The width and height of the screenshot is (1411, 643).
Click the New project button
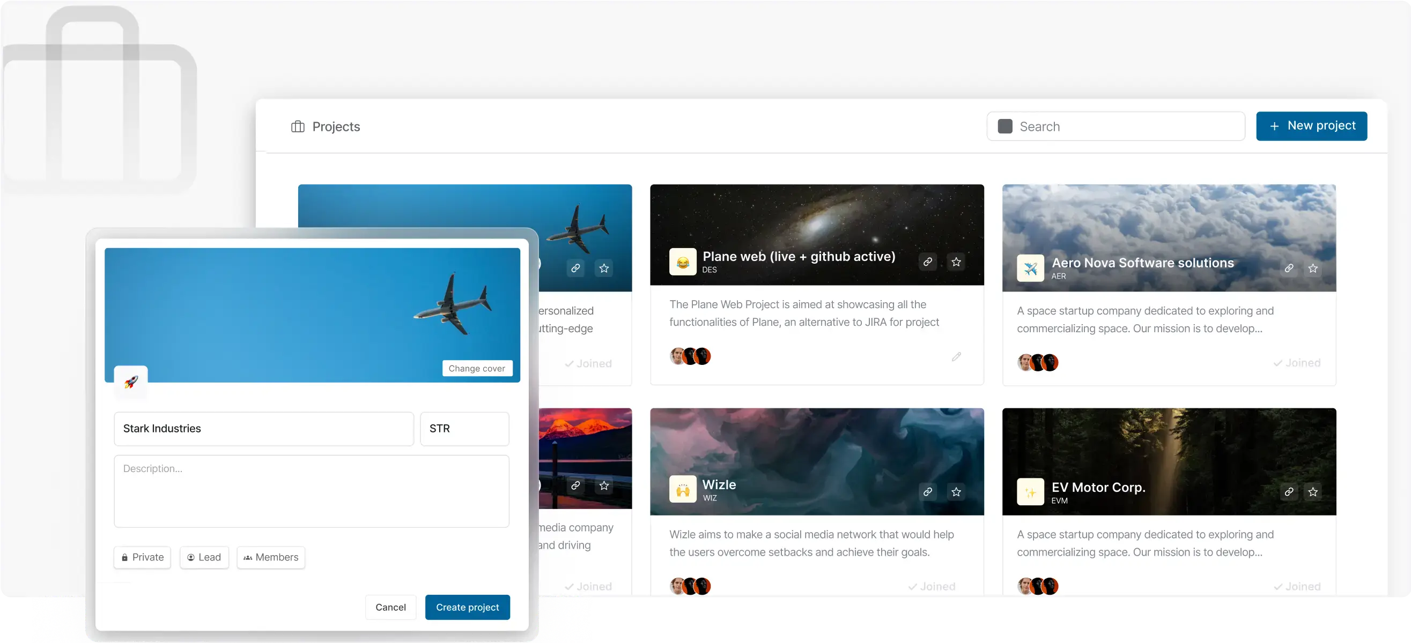[1311, 126]
